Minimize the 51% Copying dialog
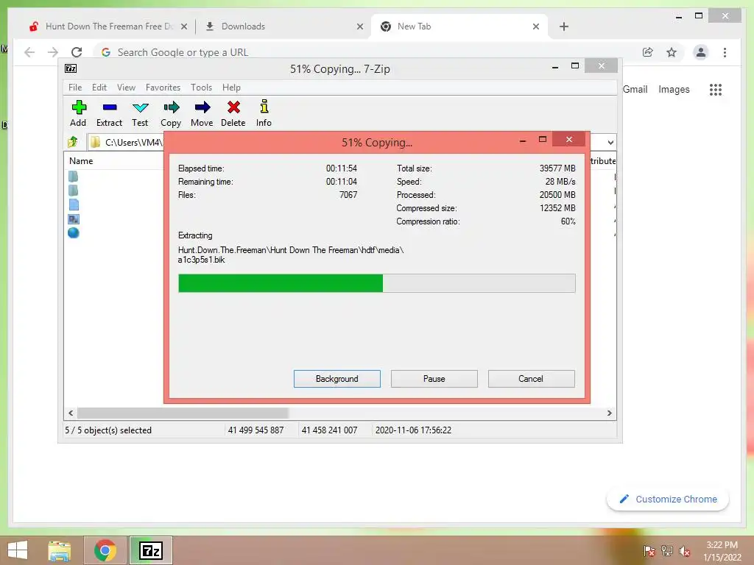 click(523, 140)
